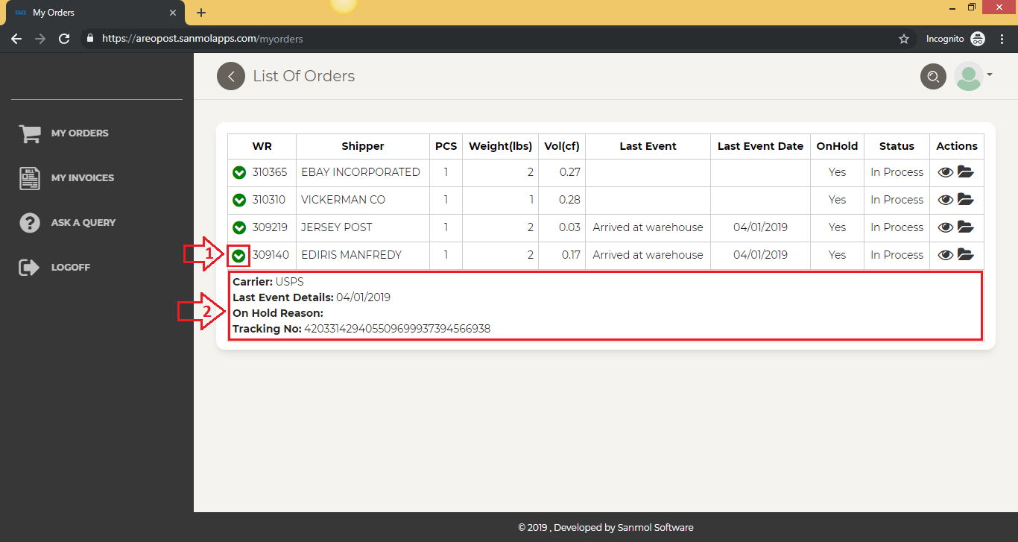Open the folder icon for order 310310
1018x542 pixels.
point(966,200)
